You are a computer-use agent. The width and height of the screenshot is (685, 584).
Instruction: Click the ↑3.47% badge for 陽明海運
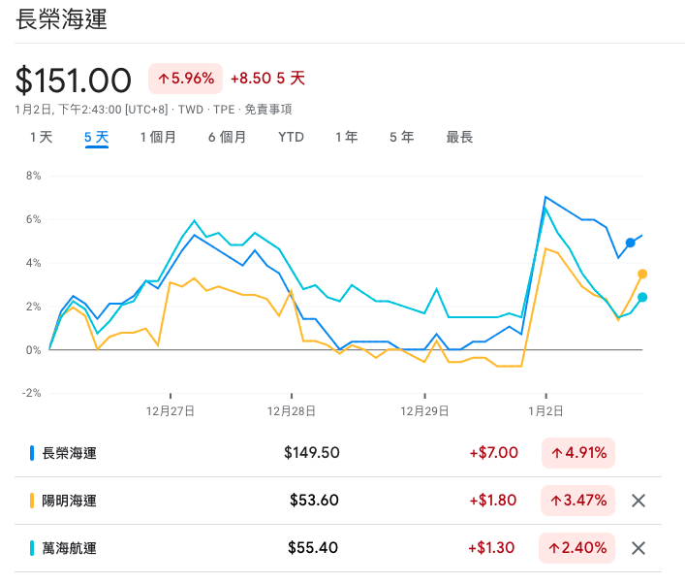coord(578,501)
